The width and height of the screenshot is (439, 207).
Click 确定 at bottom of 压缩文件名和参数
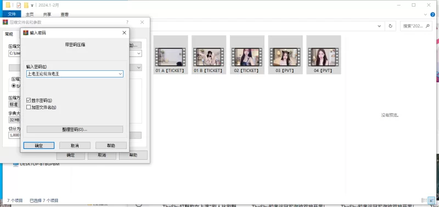pyautogui.click(x=71, y=155)
